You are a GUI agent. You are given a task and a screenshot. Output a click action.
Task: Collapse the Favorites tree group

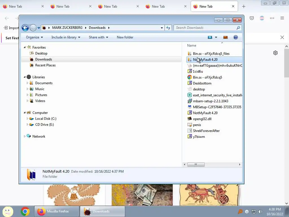pos(25,47)
